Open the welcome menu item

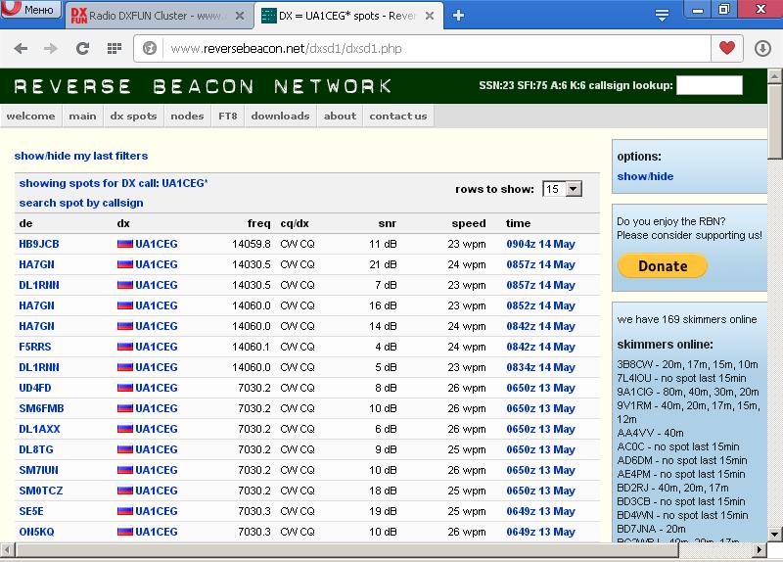31,116
